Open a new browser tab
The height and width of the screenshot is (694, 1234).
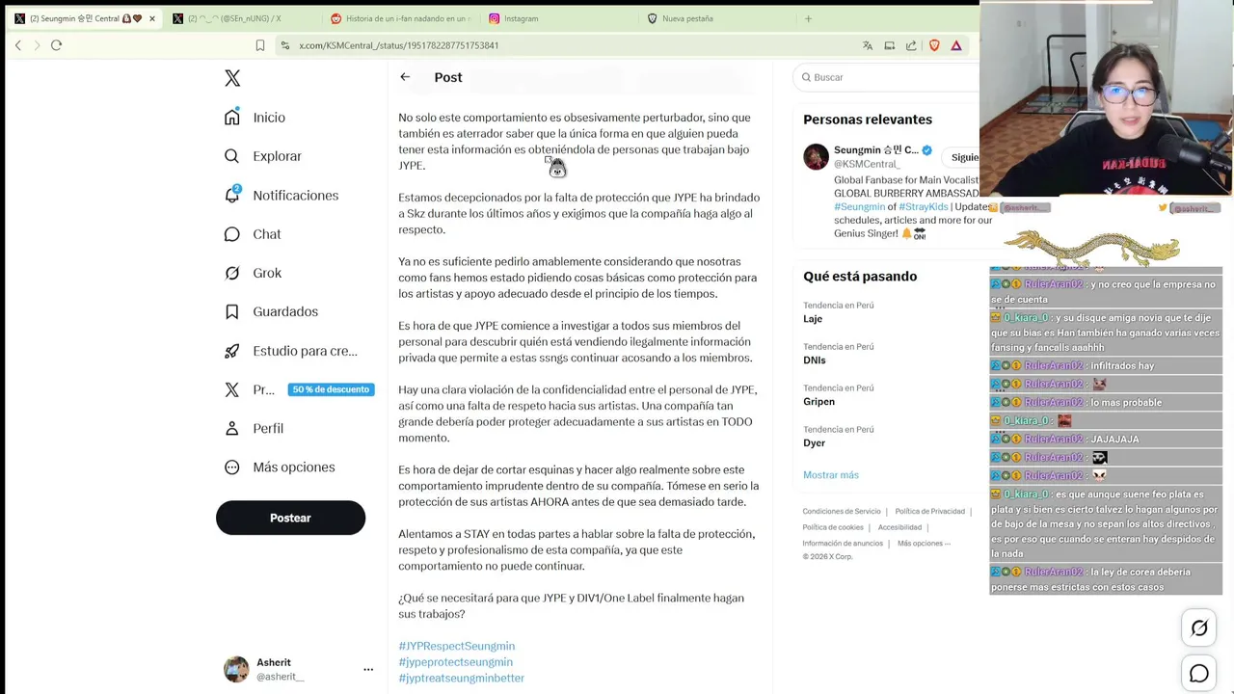pyautogui.click(x=808, y=18)
